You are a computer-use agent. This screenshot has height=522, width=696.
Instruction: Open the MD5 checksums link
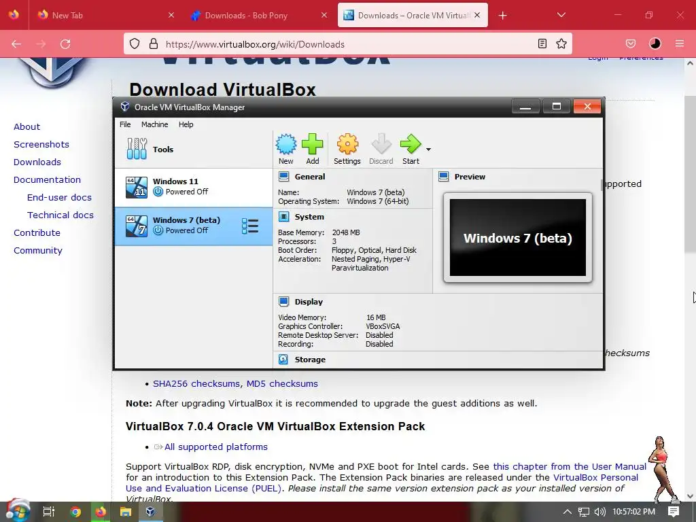(x=282, y=383)
